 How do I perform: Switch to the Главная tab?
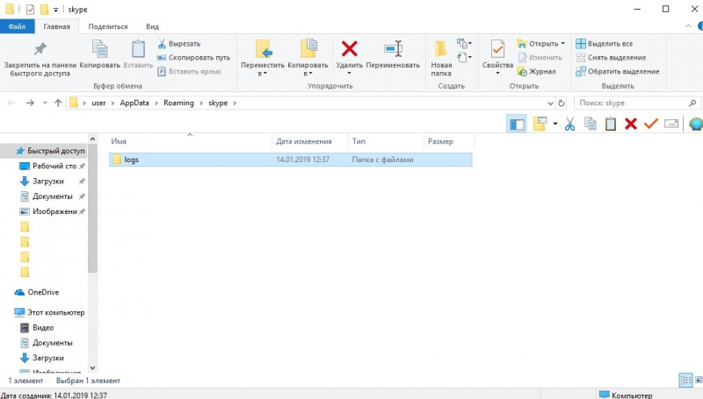point(56,26)
